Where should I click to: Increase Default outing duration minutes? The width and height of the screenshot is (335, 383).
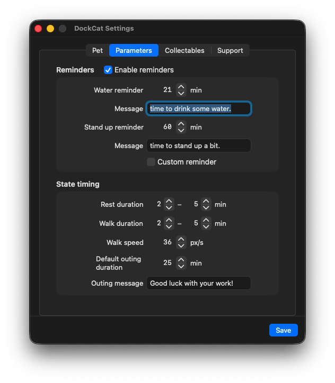(181, 260)
